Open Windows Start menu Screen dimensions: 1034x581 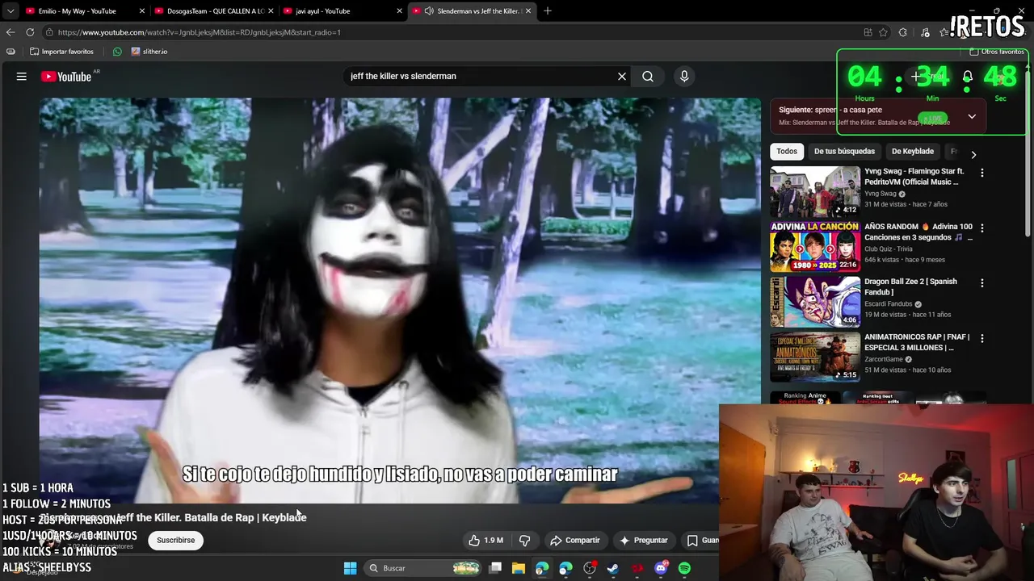351,568
